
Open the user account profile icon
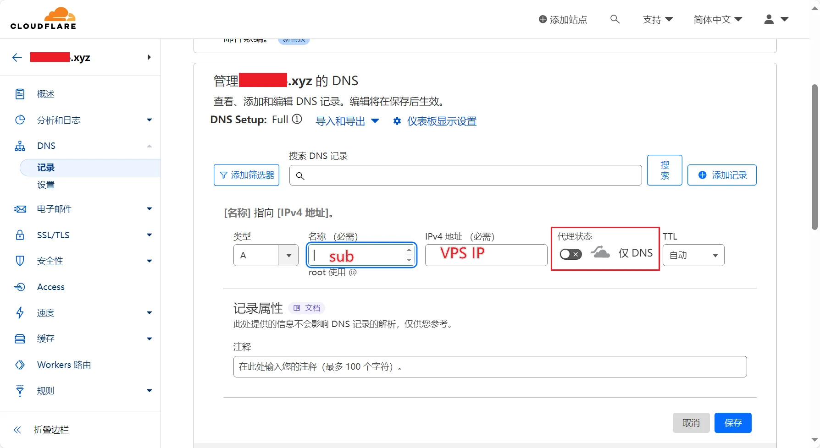(x=769, y=19)
